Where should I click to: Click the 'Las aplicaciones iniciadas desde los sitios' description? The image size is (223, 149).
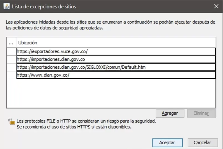pos(110,25)
